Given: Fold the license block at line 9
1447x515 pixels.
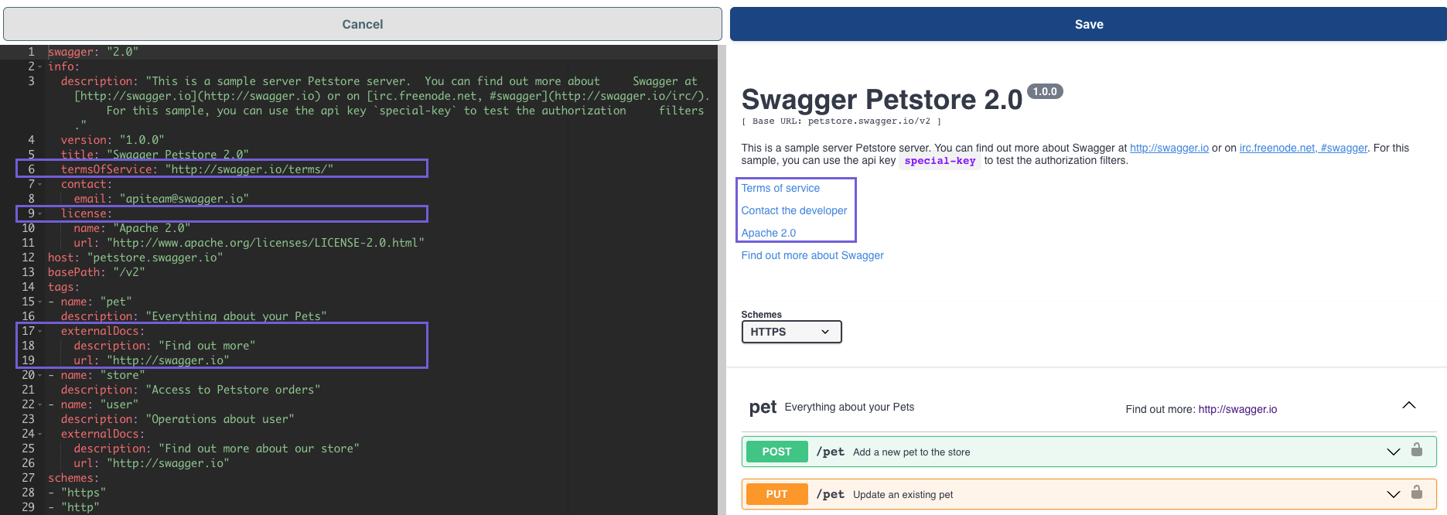Looking at the screenshot, I should (x=39, y=213).
